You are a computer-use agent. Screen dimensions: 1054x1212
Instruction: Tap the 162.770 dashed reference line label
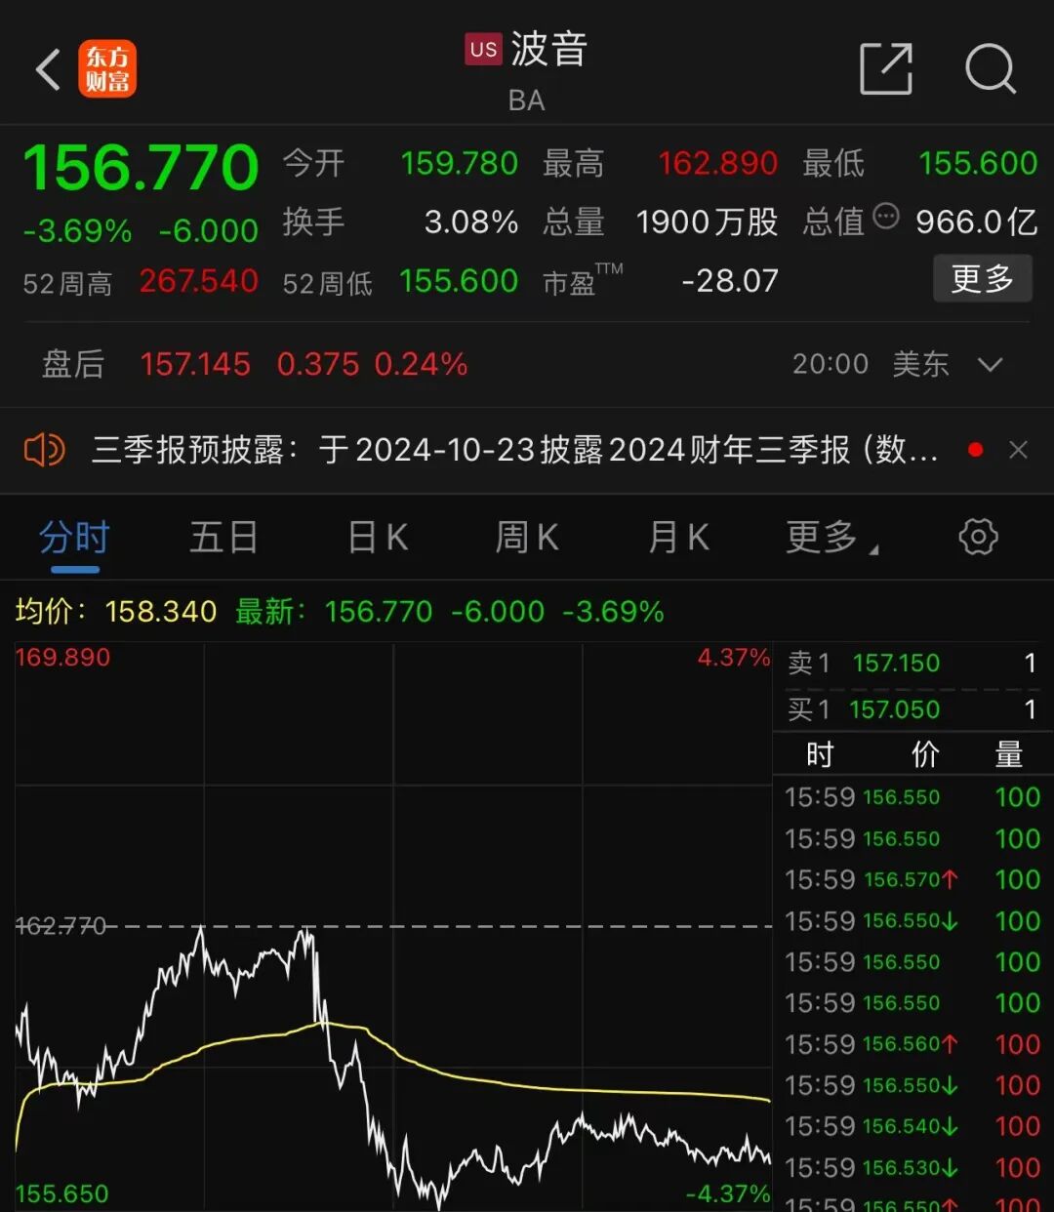61,925
